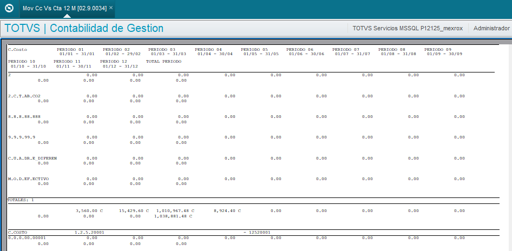Image resolution: width=512 pixels, height=251 pixels.
Task: Click the PERIODO 07 column header
Action: pyautogui.click(x=346, y=50)
